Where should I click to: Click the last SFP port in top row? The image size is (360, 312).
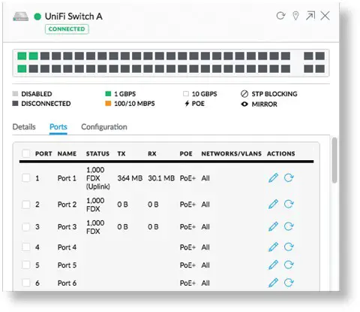pyautogui.click(x=320, y=56)
